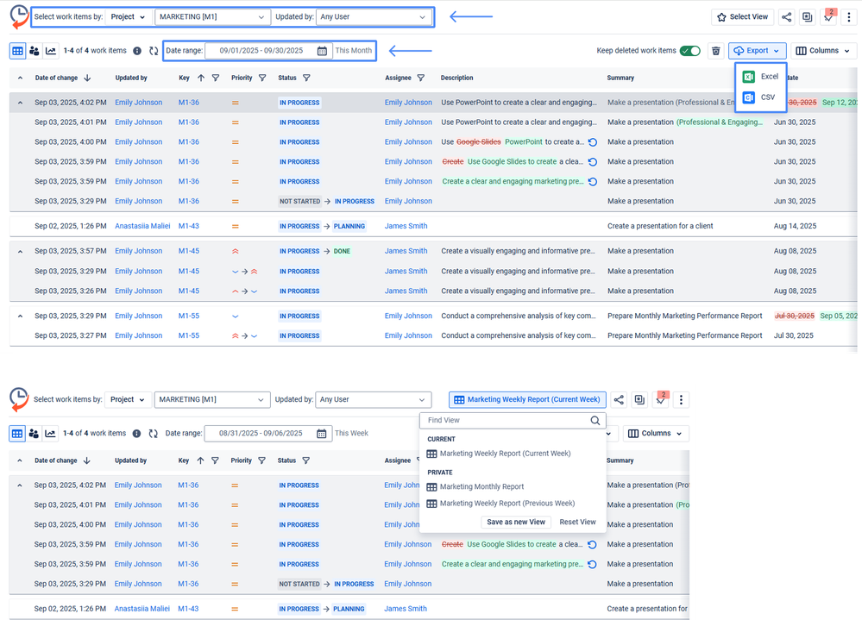Open three-dot more menu in top panel
The width and height of the screenshot is (862, 620).
click(849, 17)
